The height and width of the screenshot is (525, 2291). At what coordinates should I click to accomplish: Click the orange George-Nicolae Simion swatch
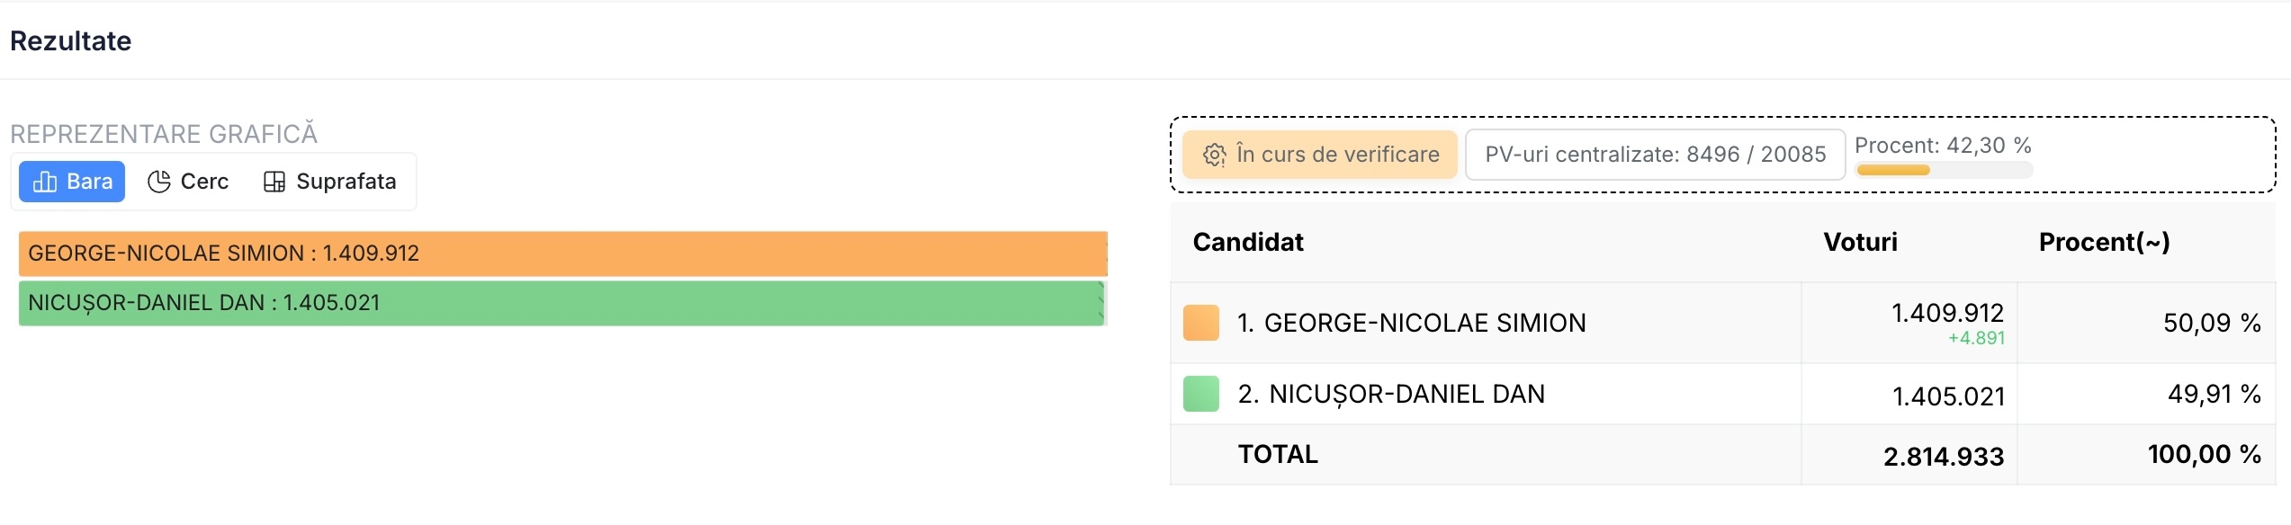(1200, 323)
